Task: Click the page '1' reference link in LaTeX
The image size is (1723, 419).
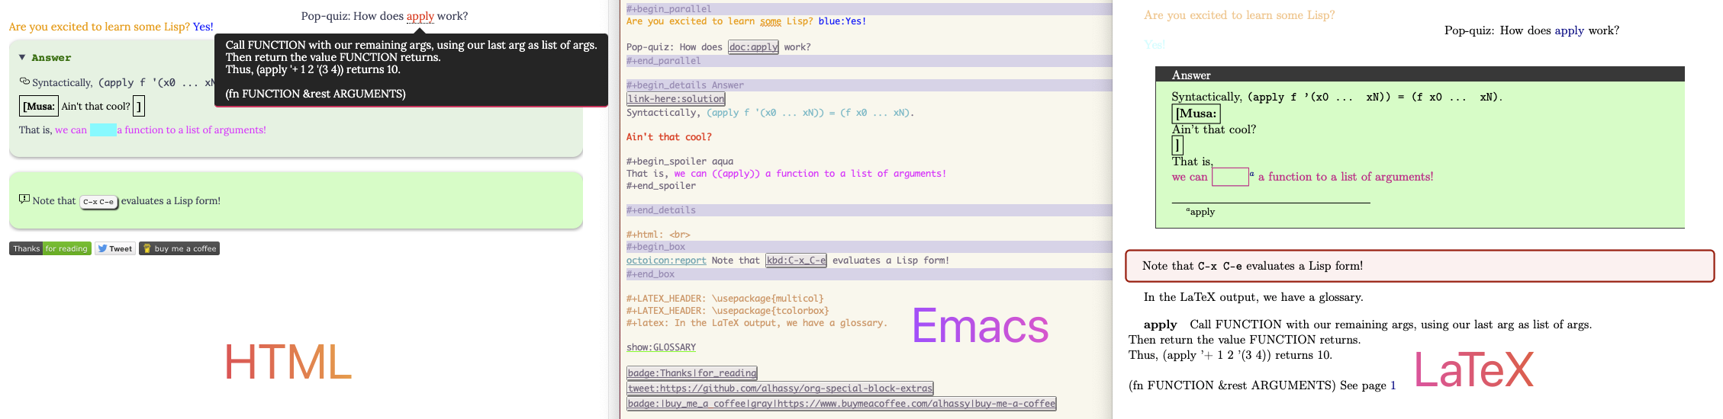Action: (x=1393, y=385)
